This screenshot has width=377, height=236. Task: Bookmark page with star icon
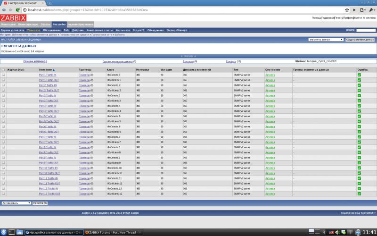(347, 10)
